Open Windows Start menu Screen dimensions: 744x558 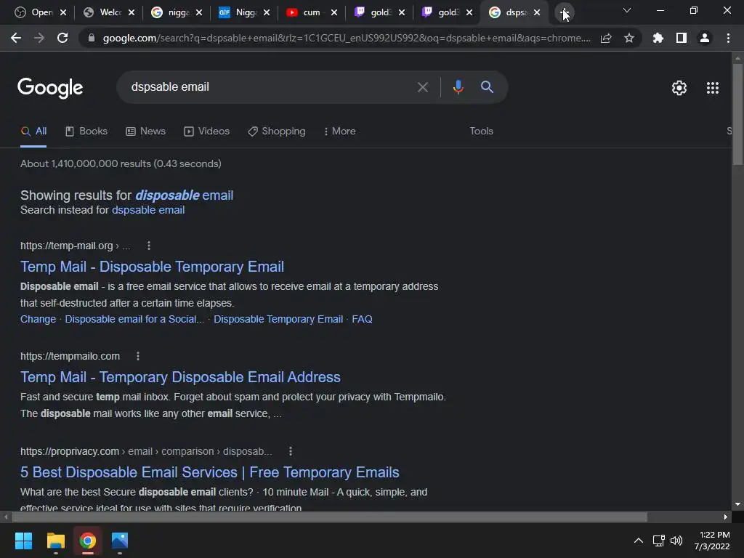coord(23,541)
